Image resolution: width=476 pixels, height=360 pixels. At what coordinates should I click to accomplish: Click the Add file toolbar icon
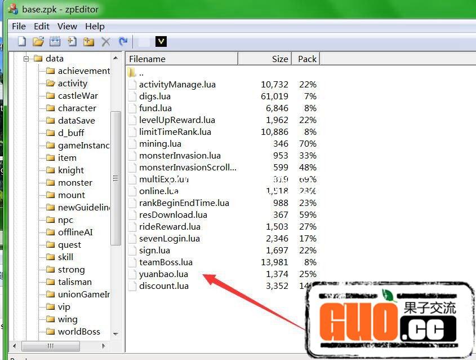coord(72,41)
